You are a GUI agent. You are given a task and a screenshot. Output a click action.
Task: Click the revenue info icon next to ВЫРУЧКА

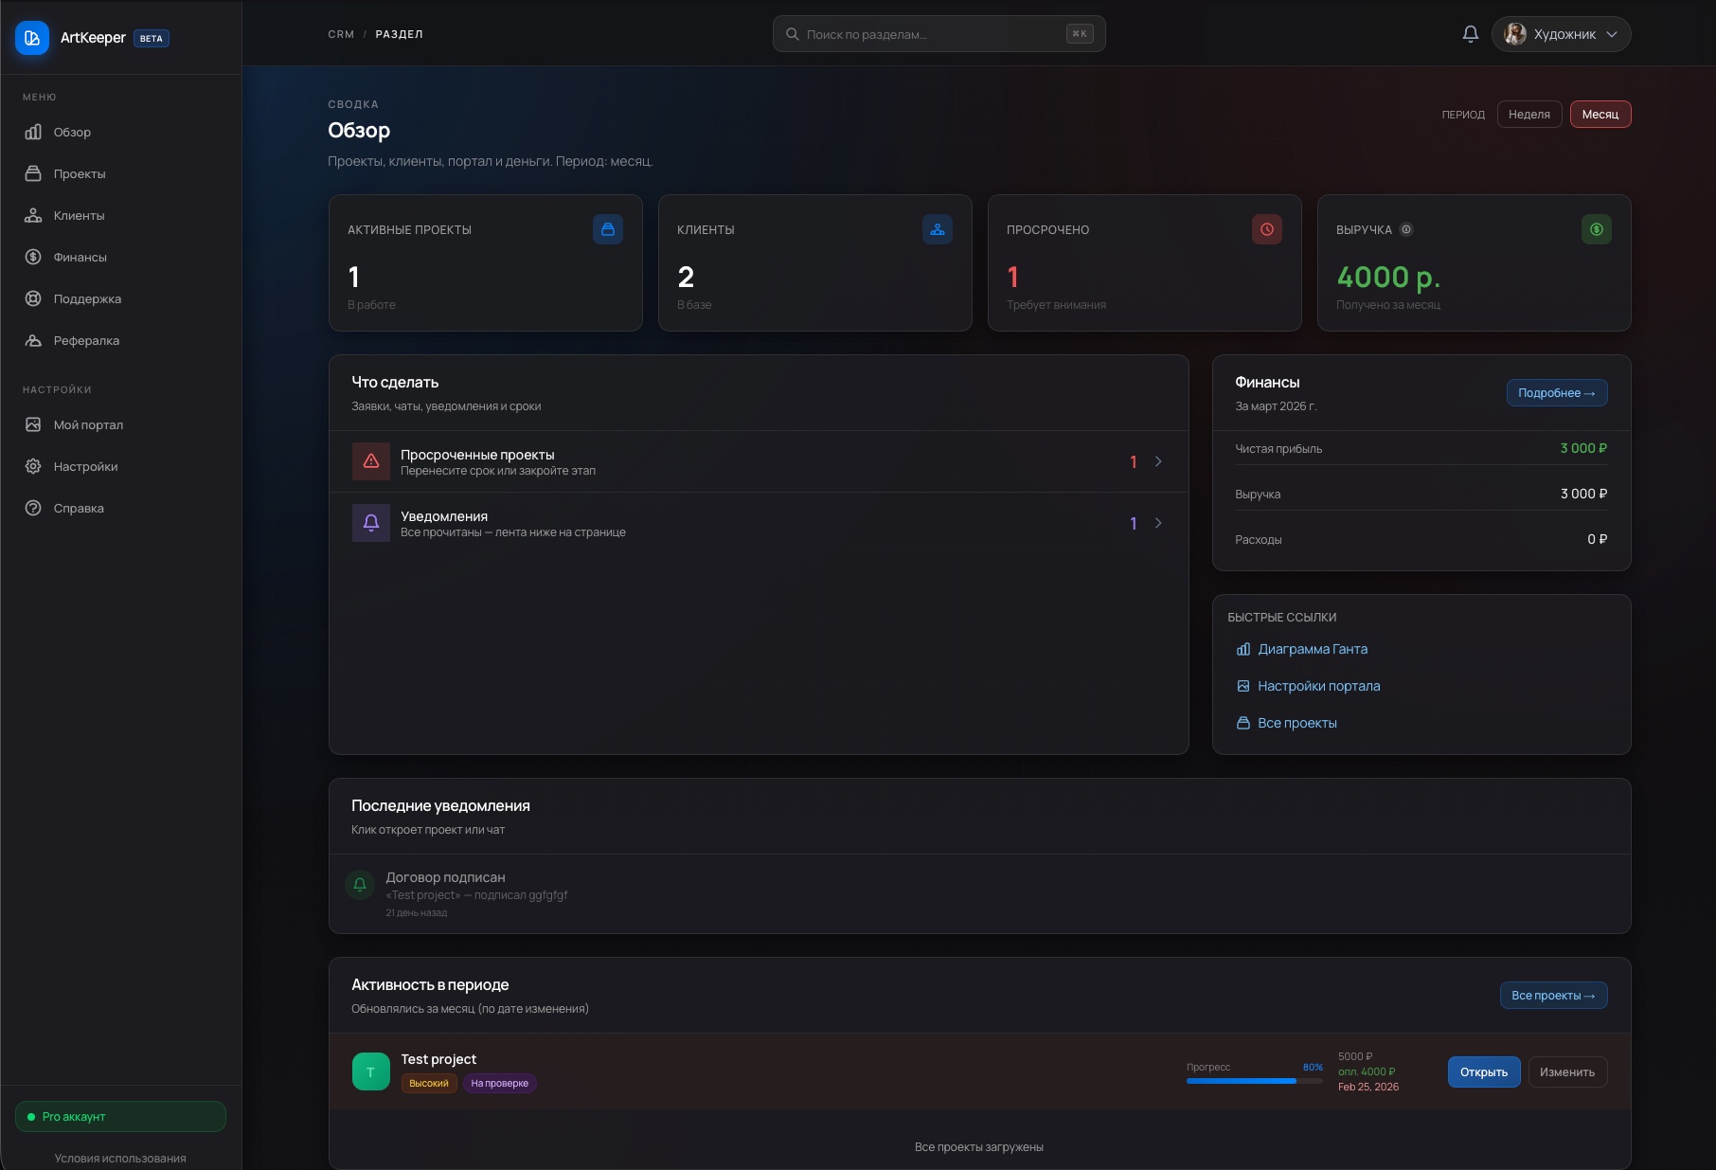pyautogui.click(x=1406, y=229)
